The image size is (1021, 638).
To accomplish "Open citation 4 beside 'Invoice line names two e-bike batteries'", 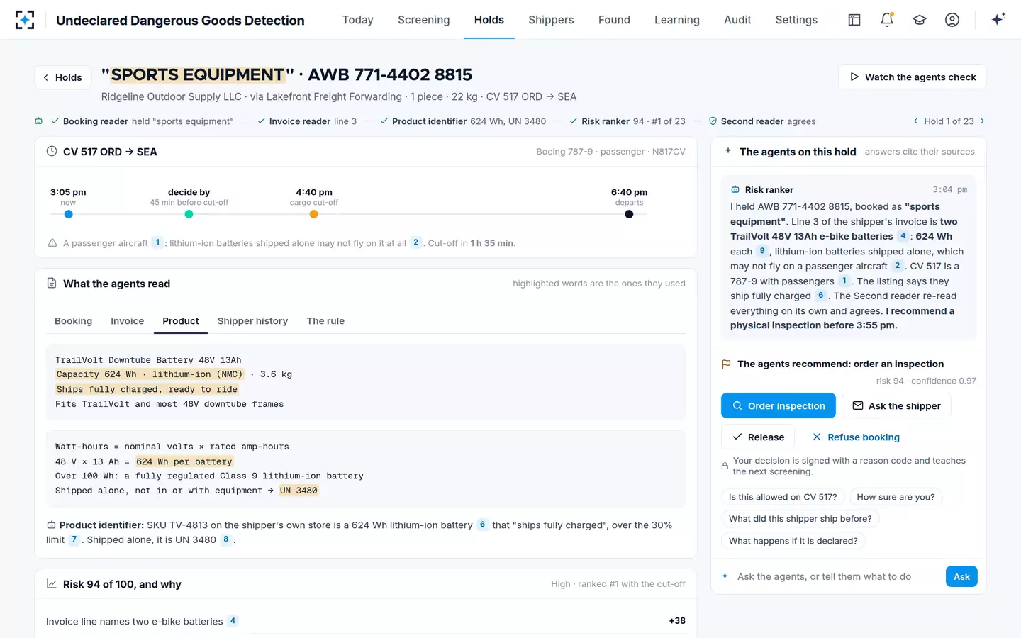I will point(233,621).
